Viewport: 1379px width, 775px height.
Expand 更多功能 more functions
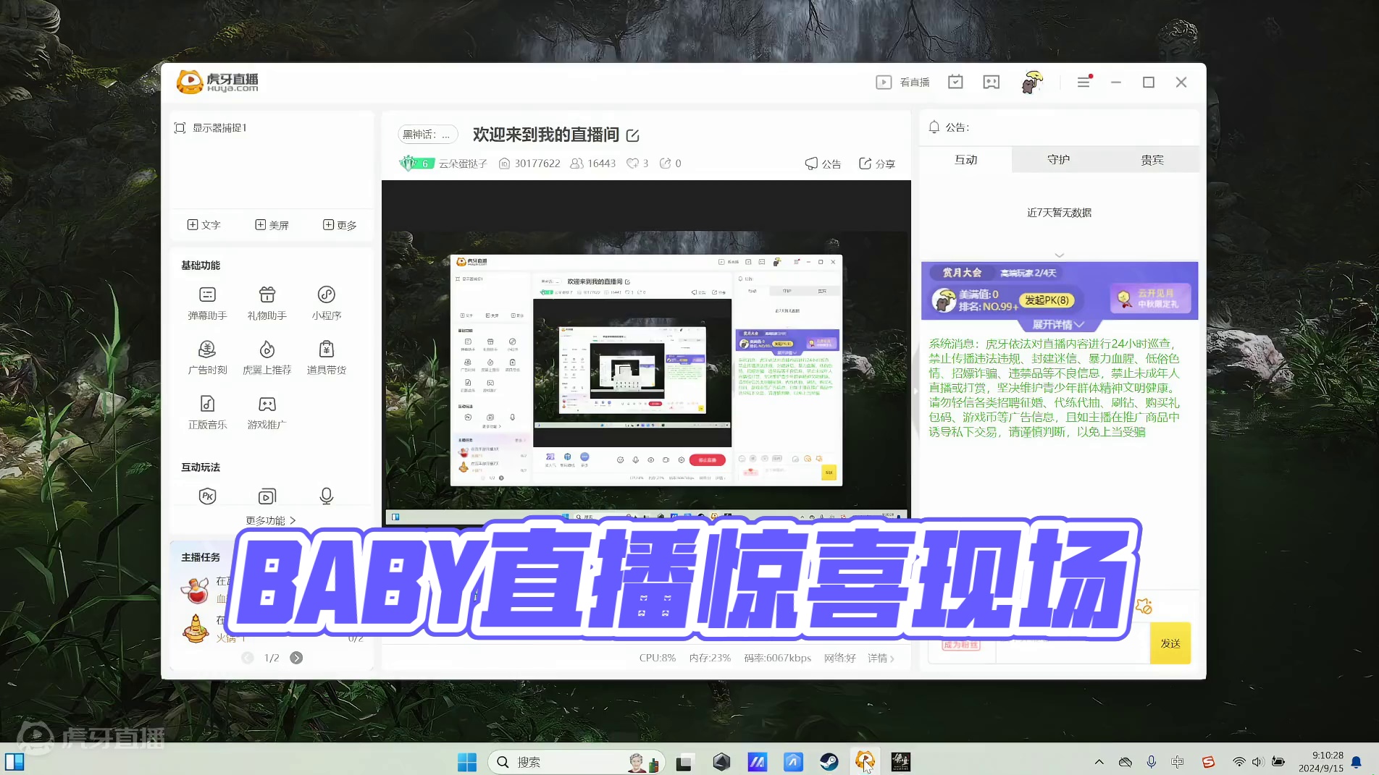[270, 520]
